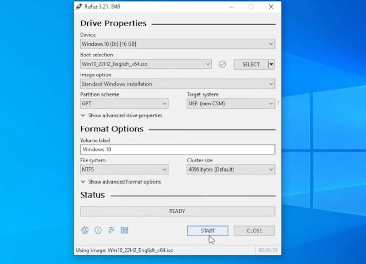Open the About Rufus info icon
The height and width of the screenshot is (264, 366).
(98, 230)
